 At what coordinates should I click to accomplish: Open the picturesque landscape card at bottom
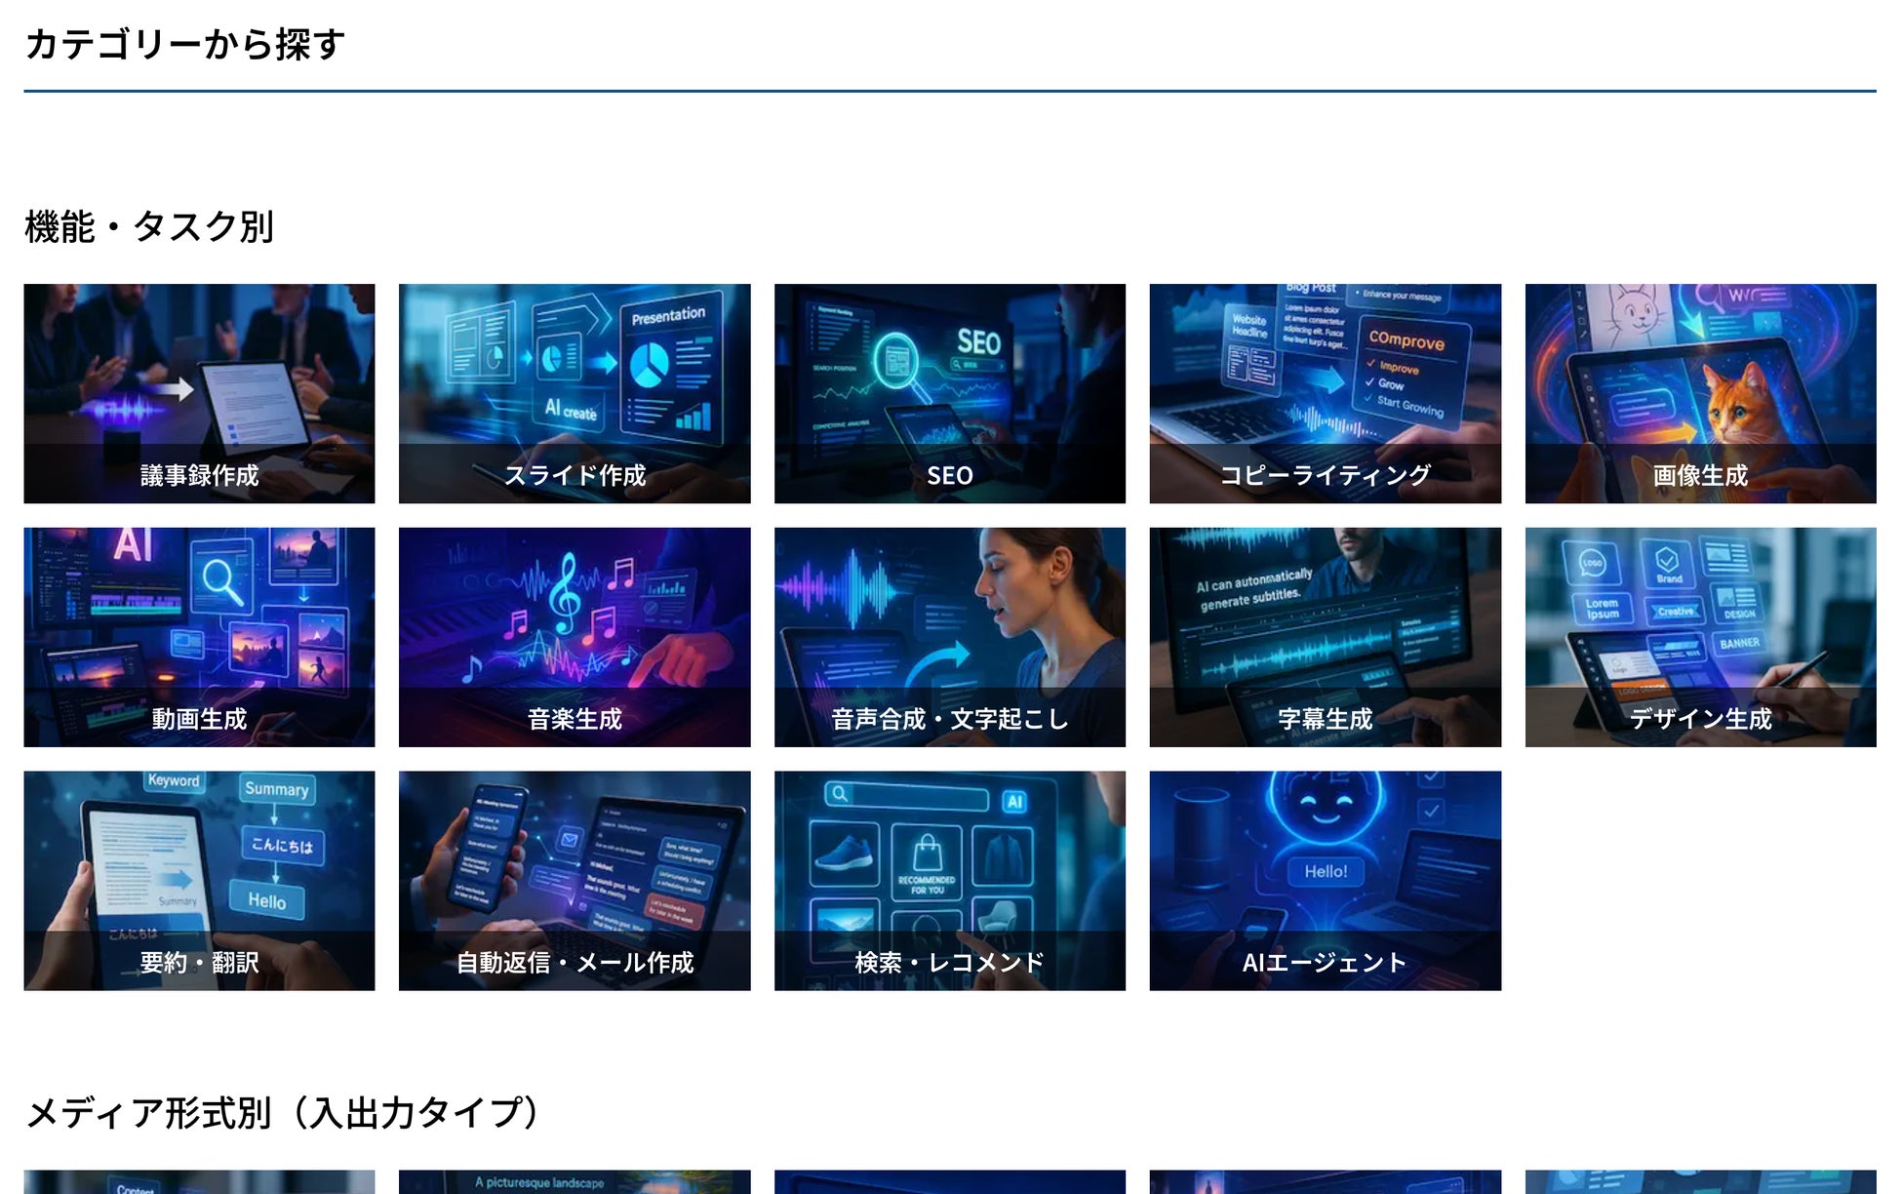click(575, 1182)
